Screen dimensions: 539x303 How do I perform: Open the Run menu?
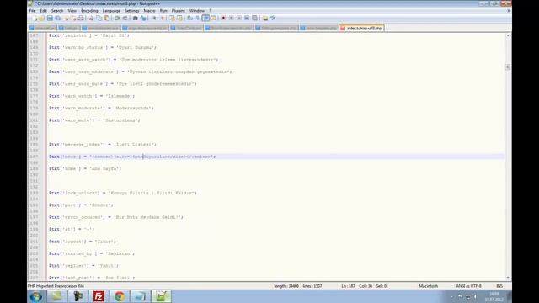[163, 11]
